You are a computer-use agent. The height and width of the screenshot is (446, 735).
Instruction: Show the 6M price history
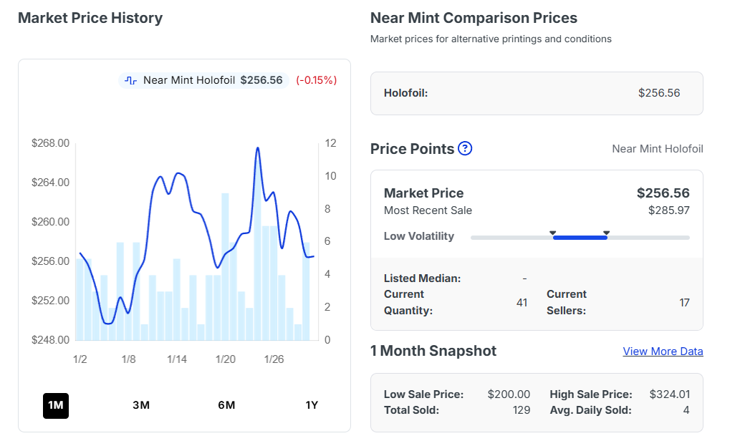coord(226,405)
